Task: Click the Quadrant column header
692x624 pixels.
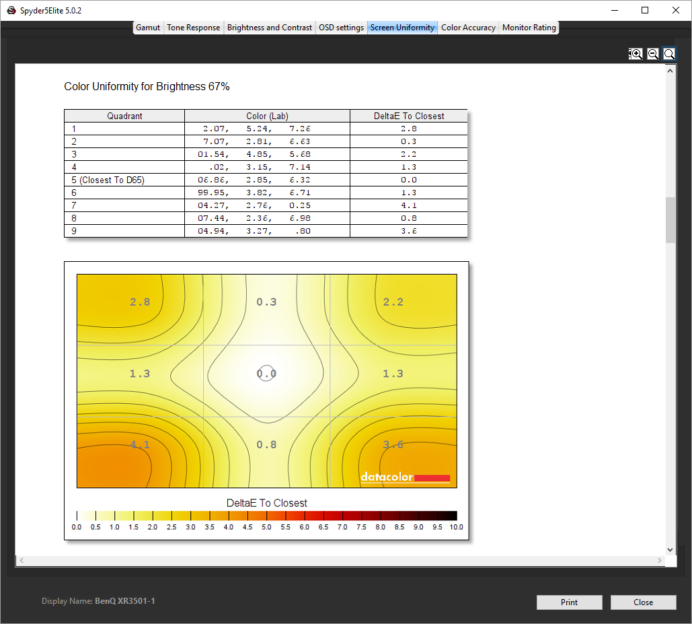Action: [124, 116]
